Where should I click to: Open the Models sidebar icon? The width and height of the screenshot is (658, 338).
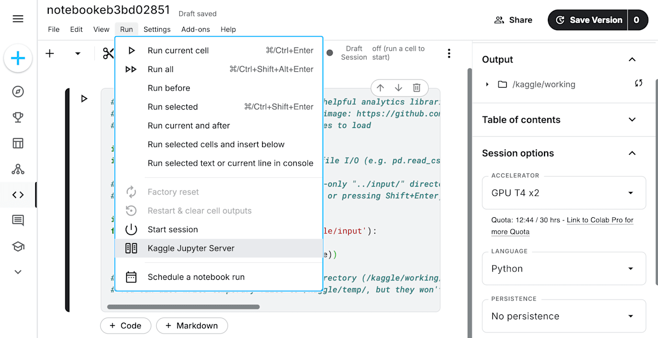pos(18,169)
